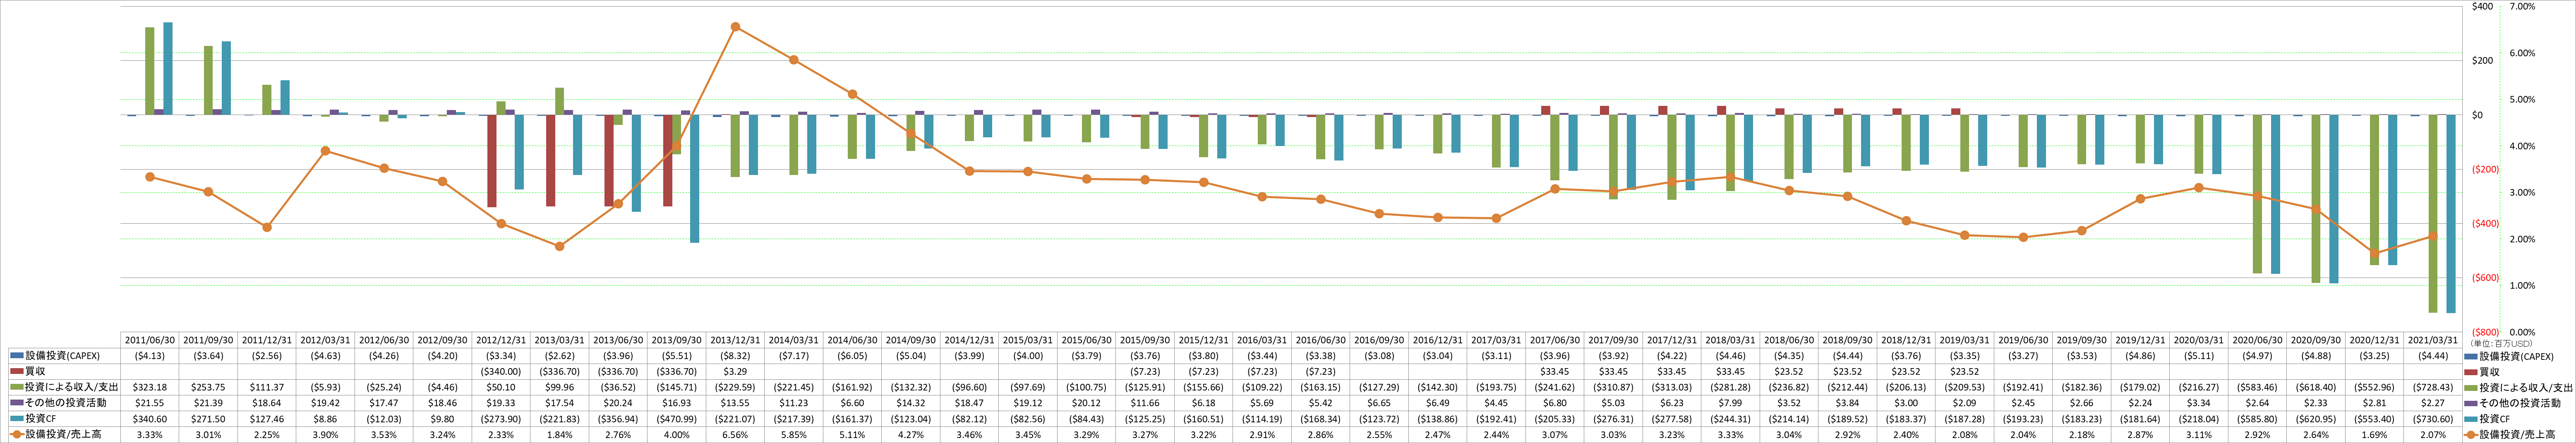Select the 5.85% cell
The width and height of the screenshot is (2576, 443).
tap(793, 435)
